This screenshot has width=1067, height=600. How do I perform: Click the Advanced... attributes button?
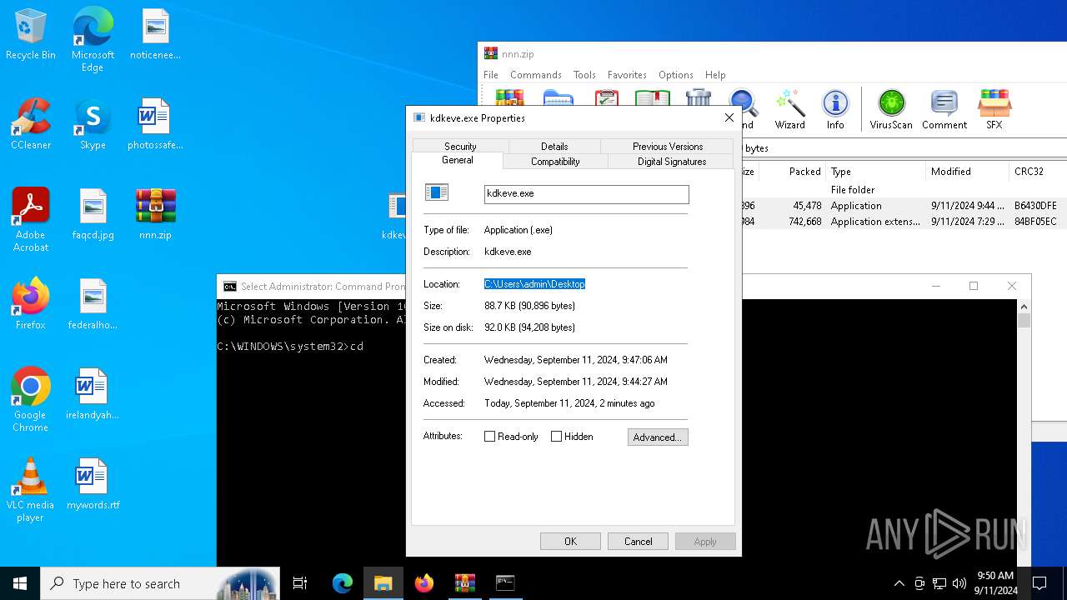(x=658, y=437)
